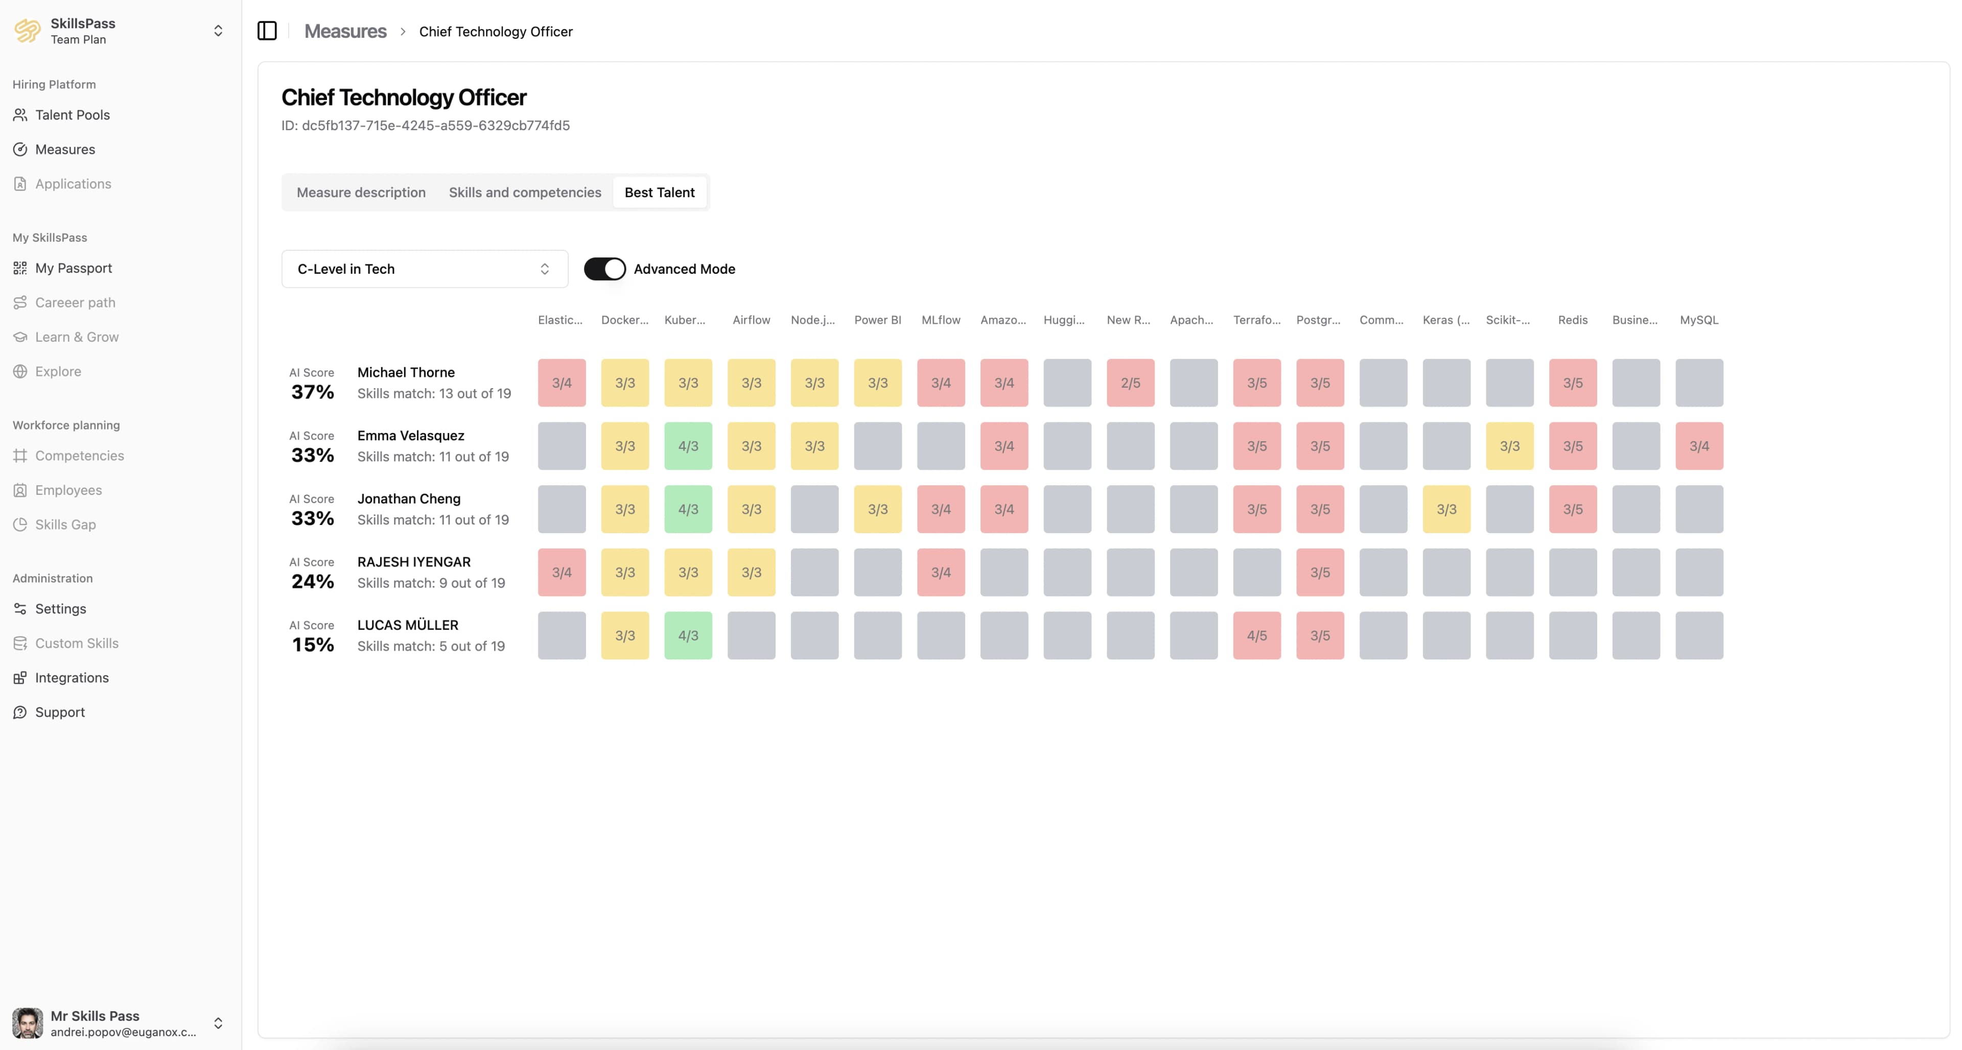
Task: Click the Skills Gap chart icon
Action: [x=20, y=524]
